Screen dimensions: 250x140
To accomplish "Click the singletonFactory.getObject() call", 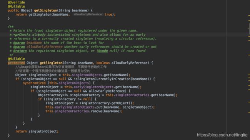I will (x=106, y=103).
